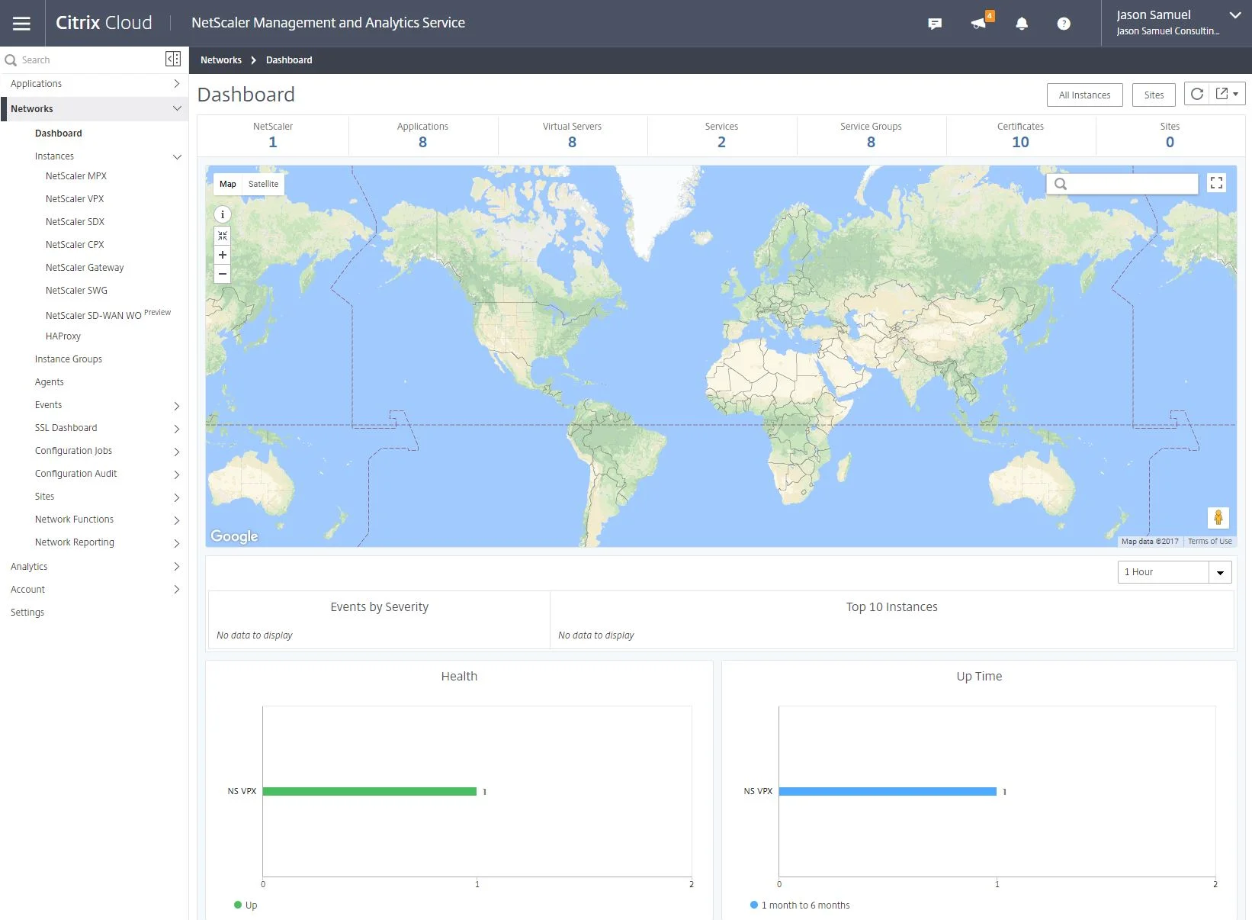Screen dimensions: 1252x920
Task: Open the hamburger main menu
Action: (x=21, y=23)
